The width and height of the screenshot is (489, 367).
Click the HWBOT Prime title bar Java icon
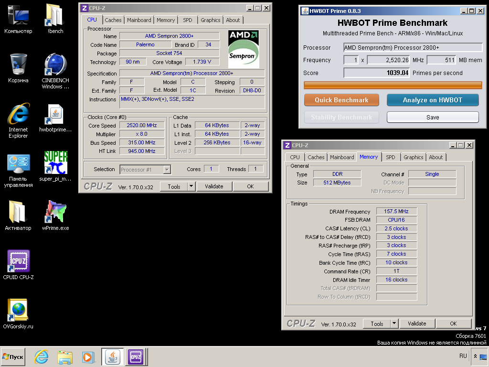click(x=305, y=11)
